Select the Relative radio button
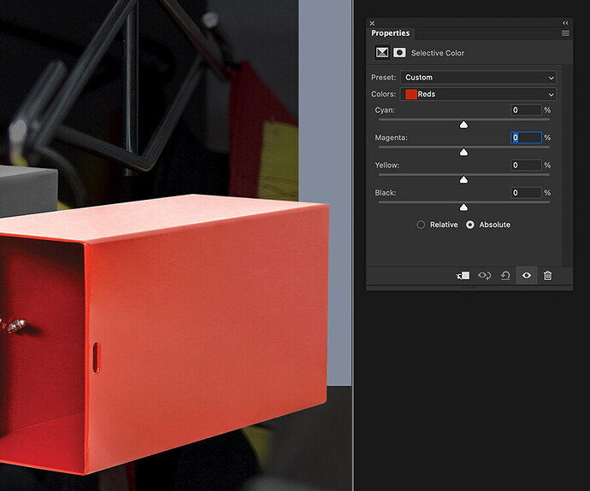Viewport: 590px width, 491px height. click(421, 225)
